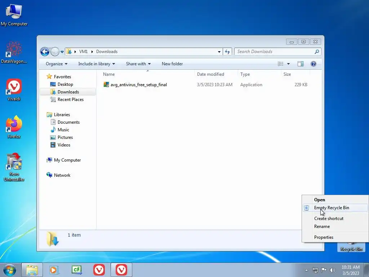Open the Videos library
The image size is (369, 277).
(64, 145)
